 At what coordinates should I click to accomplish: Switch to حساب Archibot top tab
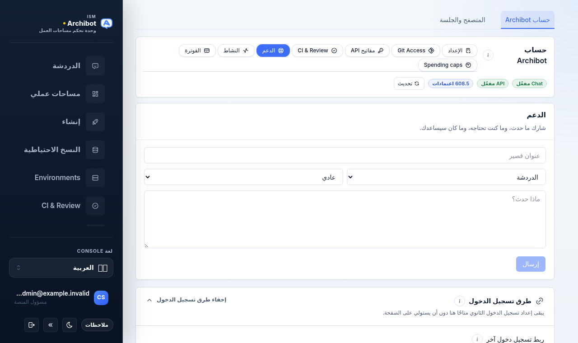pos(527,20)
